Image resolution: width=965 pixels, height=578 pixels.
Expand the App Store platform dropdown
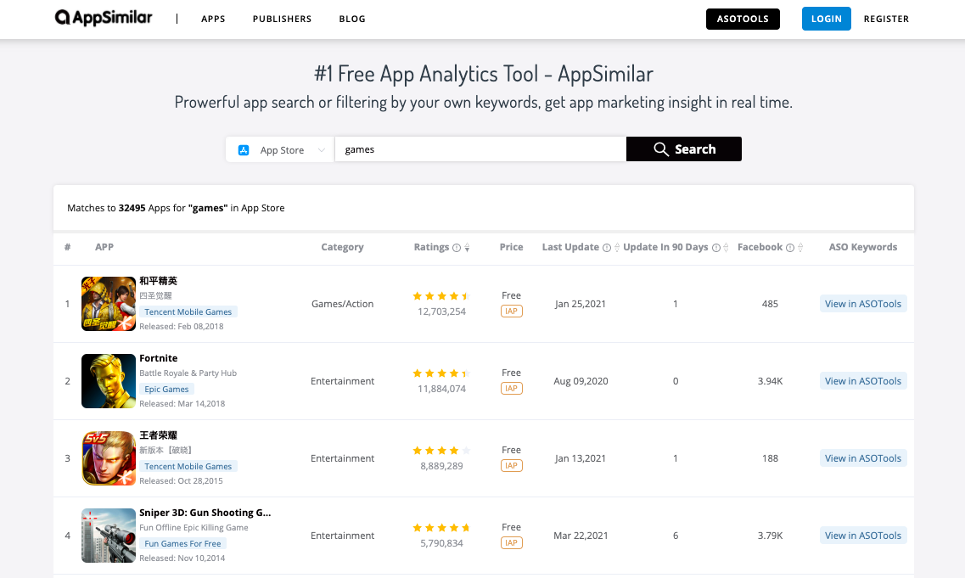pos(280,150)
